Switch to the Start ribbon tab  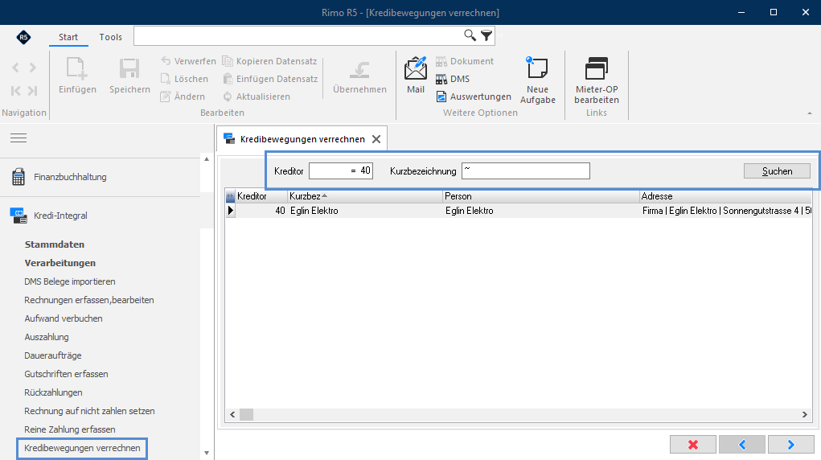(68, 37)
